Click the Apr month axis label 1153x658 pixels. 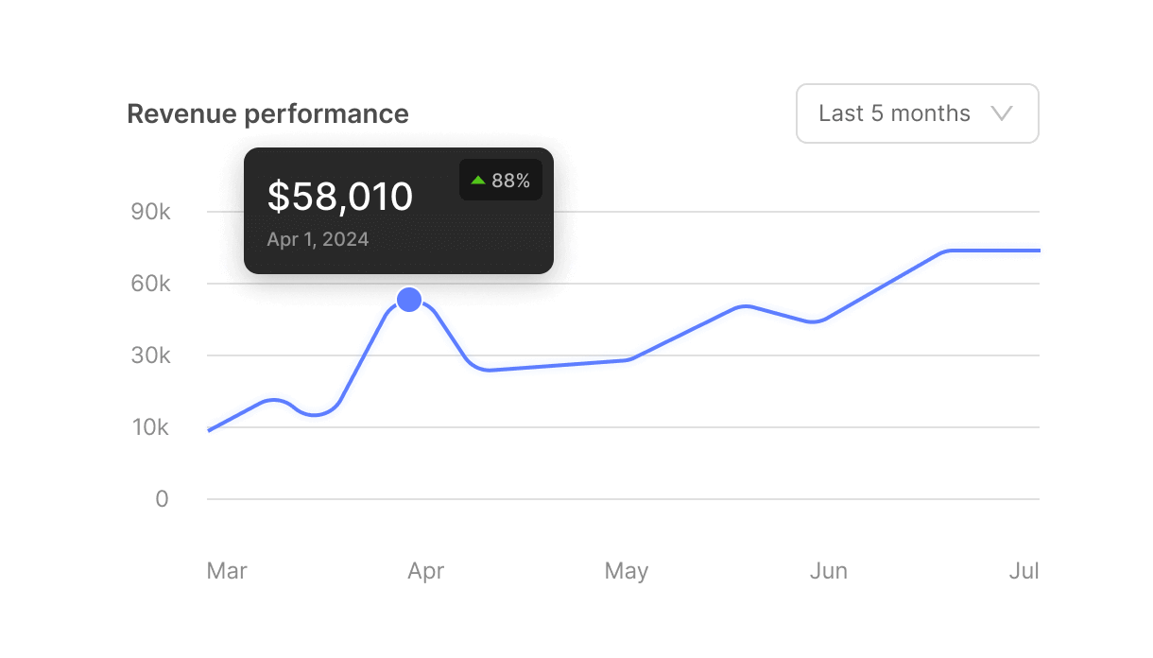tap(426, 571)
